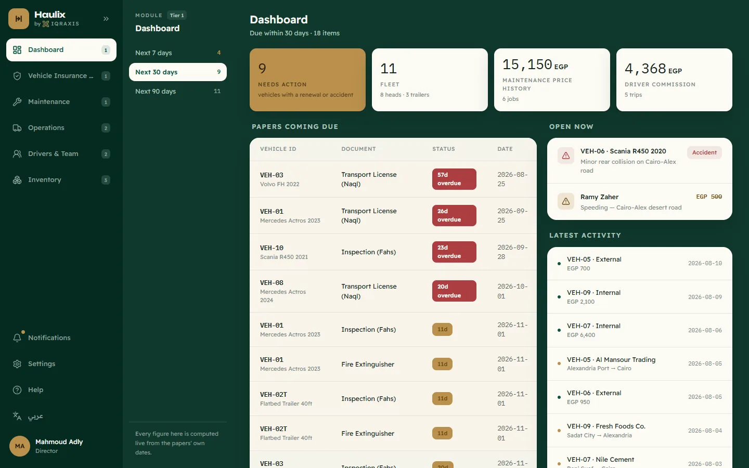Collapse the sidebar with the double-chevron
Viewport: 749px width, 468px height.
coord(106,19)
